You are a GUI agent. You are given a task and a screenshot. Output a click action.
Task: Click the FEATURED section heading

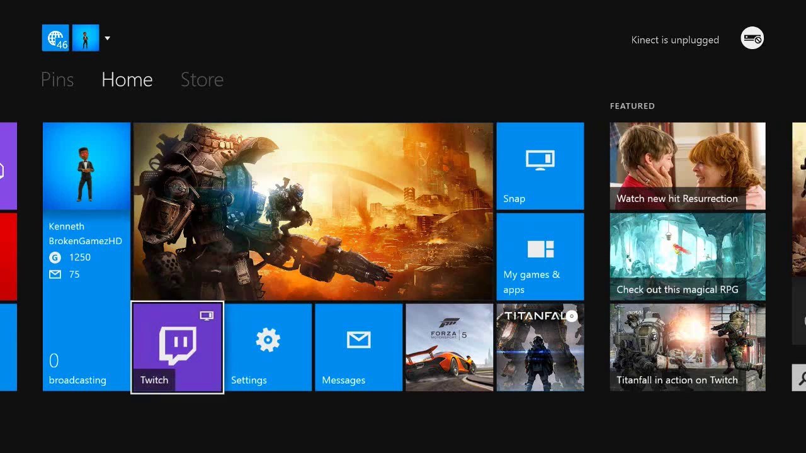click(x=632, y=106)
